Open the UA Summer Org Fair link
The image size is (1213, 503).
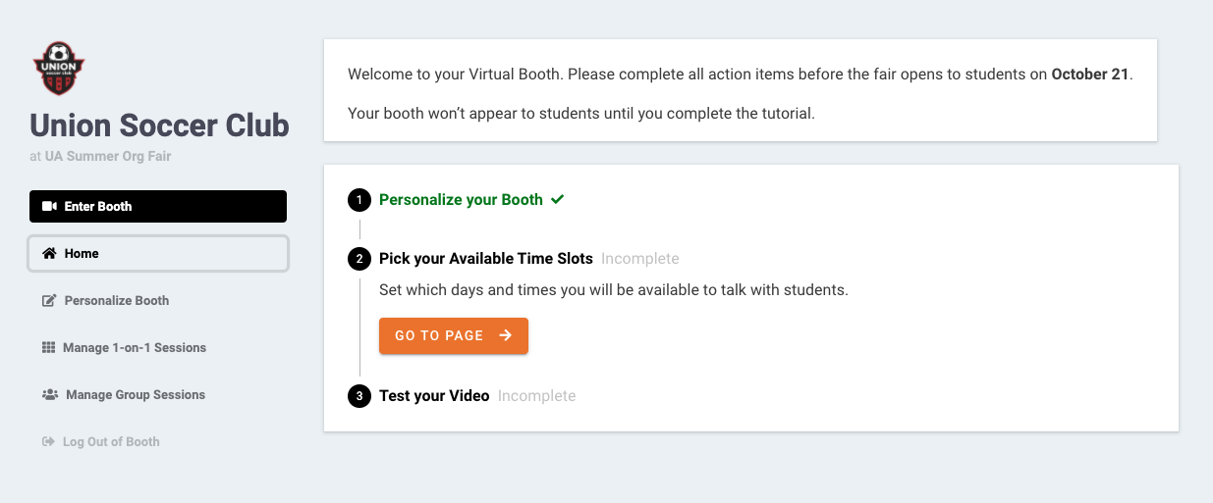point(108,156)
